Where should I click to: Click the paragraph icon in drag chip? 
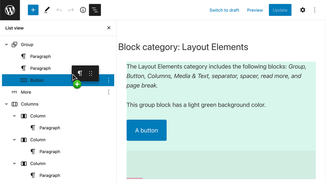[80, 74]
